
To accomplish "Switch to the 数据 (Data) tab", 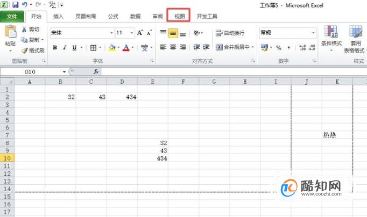I will (x=135, y=16).
